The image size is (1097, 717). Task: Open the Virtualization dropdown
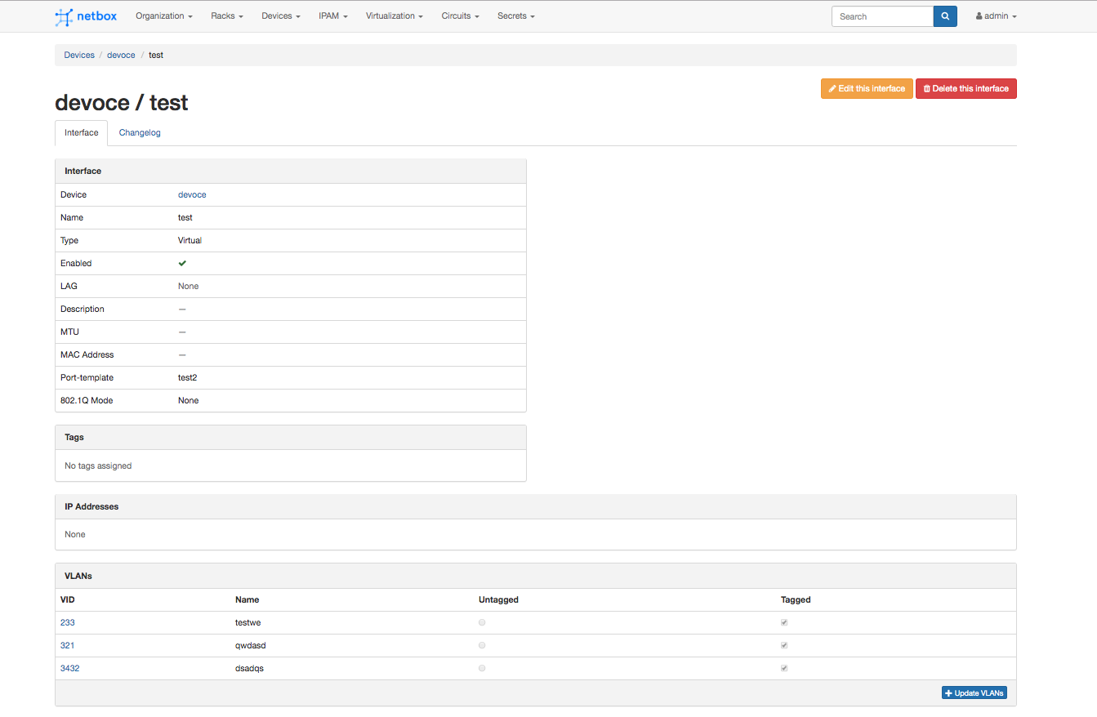pos(394,16)
